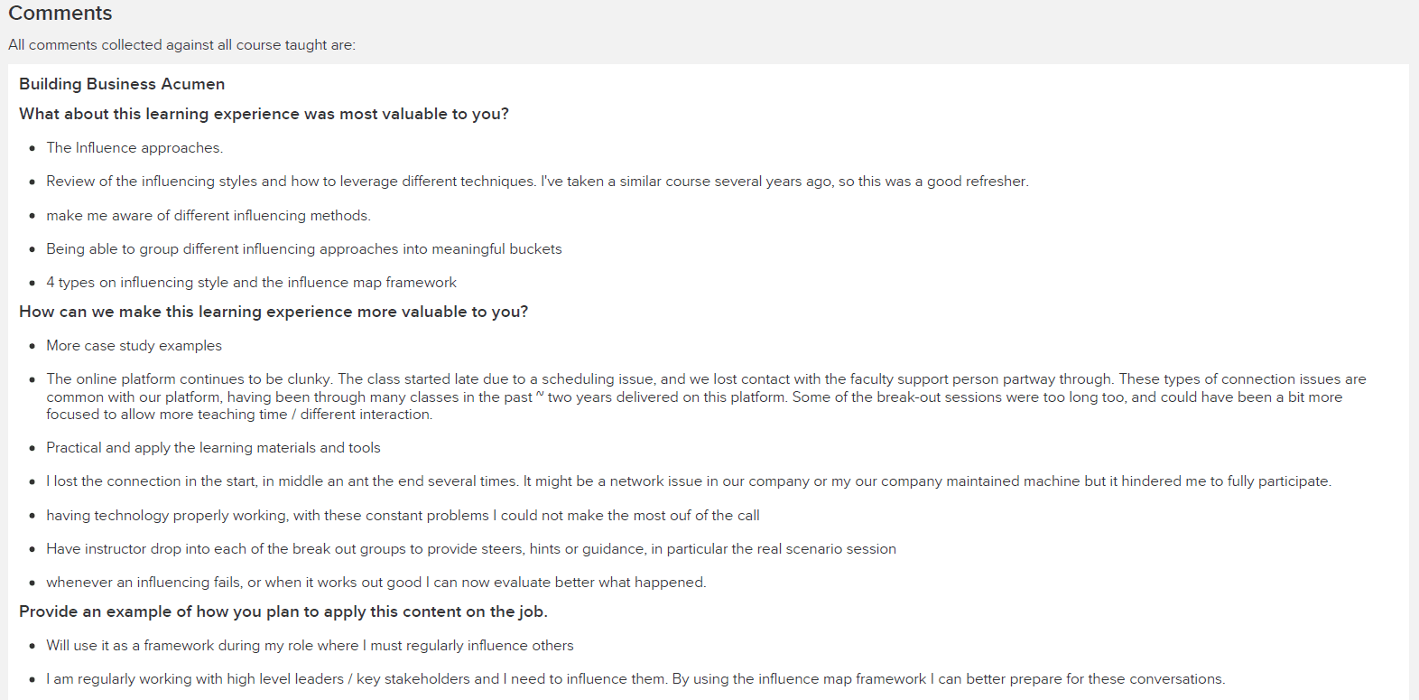Viewport: 1419px width, 700px height.
Task: Click the "4 types on influencing style" comment
Action: pyautogui.click(x=252, y=283)
